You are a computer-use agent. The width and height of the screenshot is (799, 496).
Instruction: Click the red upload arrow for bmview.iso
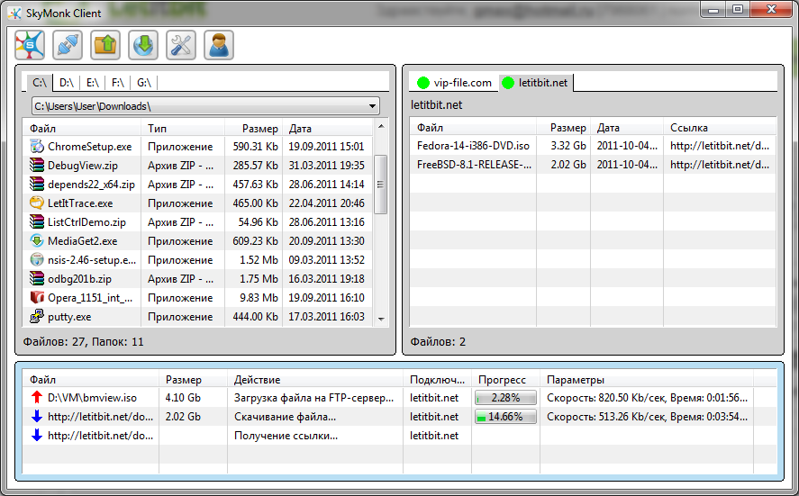point(37,397)
